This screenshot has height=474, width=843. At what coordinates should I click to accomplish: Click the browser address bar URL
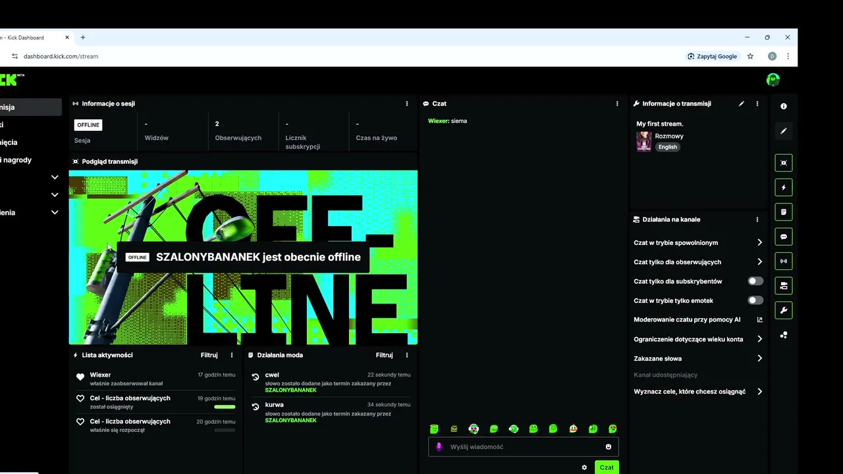tap(61, 56)
